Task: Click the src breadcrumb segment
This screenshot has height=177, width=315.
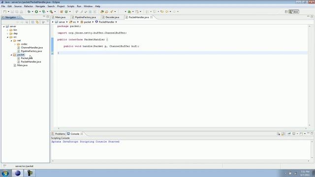Action: click(73, 22)
